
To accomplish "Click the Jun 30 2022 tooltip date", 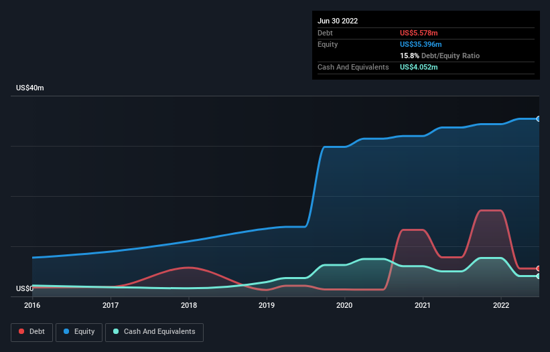I will coord(338,21).
